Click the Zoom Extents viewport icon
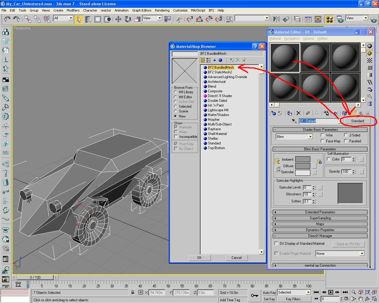The width and height of the screenshot is (379, 303). tap(367, 292)
